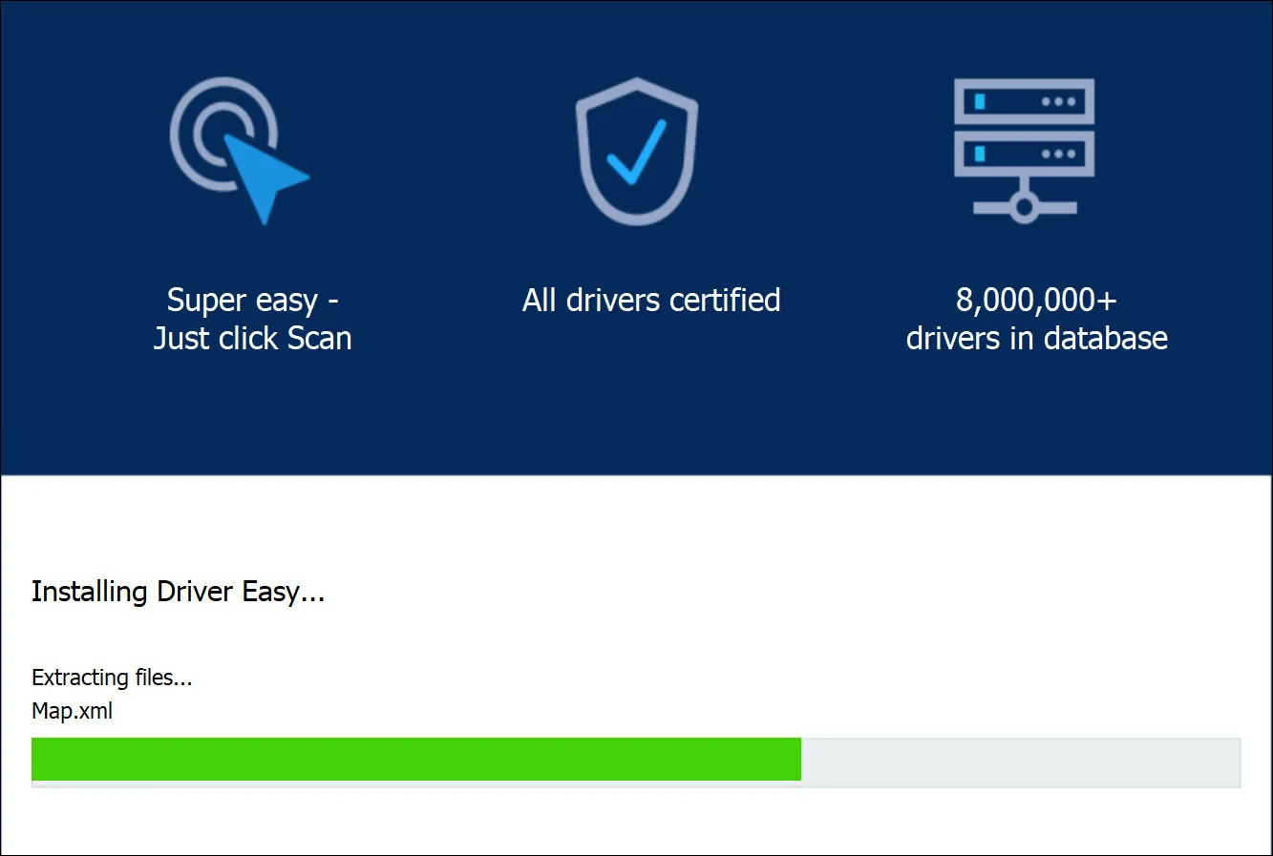Click the top server rack unit

(x=1023, y=101)
